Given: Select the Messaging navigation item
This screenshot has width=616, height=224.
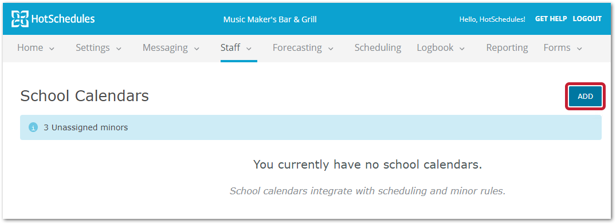Looking at the screenshot, I should tap(165, 48).
